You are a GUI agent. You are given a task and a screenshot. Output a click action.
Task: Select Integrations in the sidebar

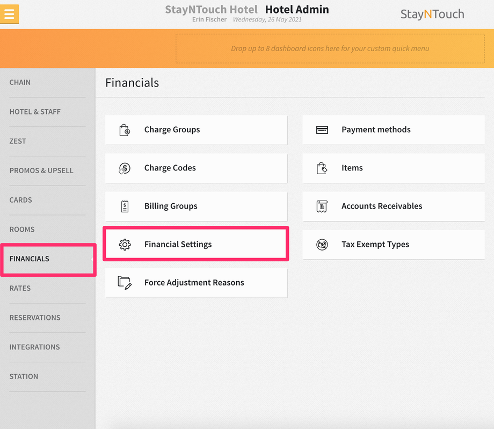pos(47,347)
